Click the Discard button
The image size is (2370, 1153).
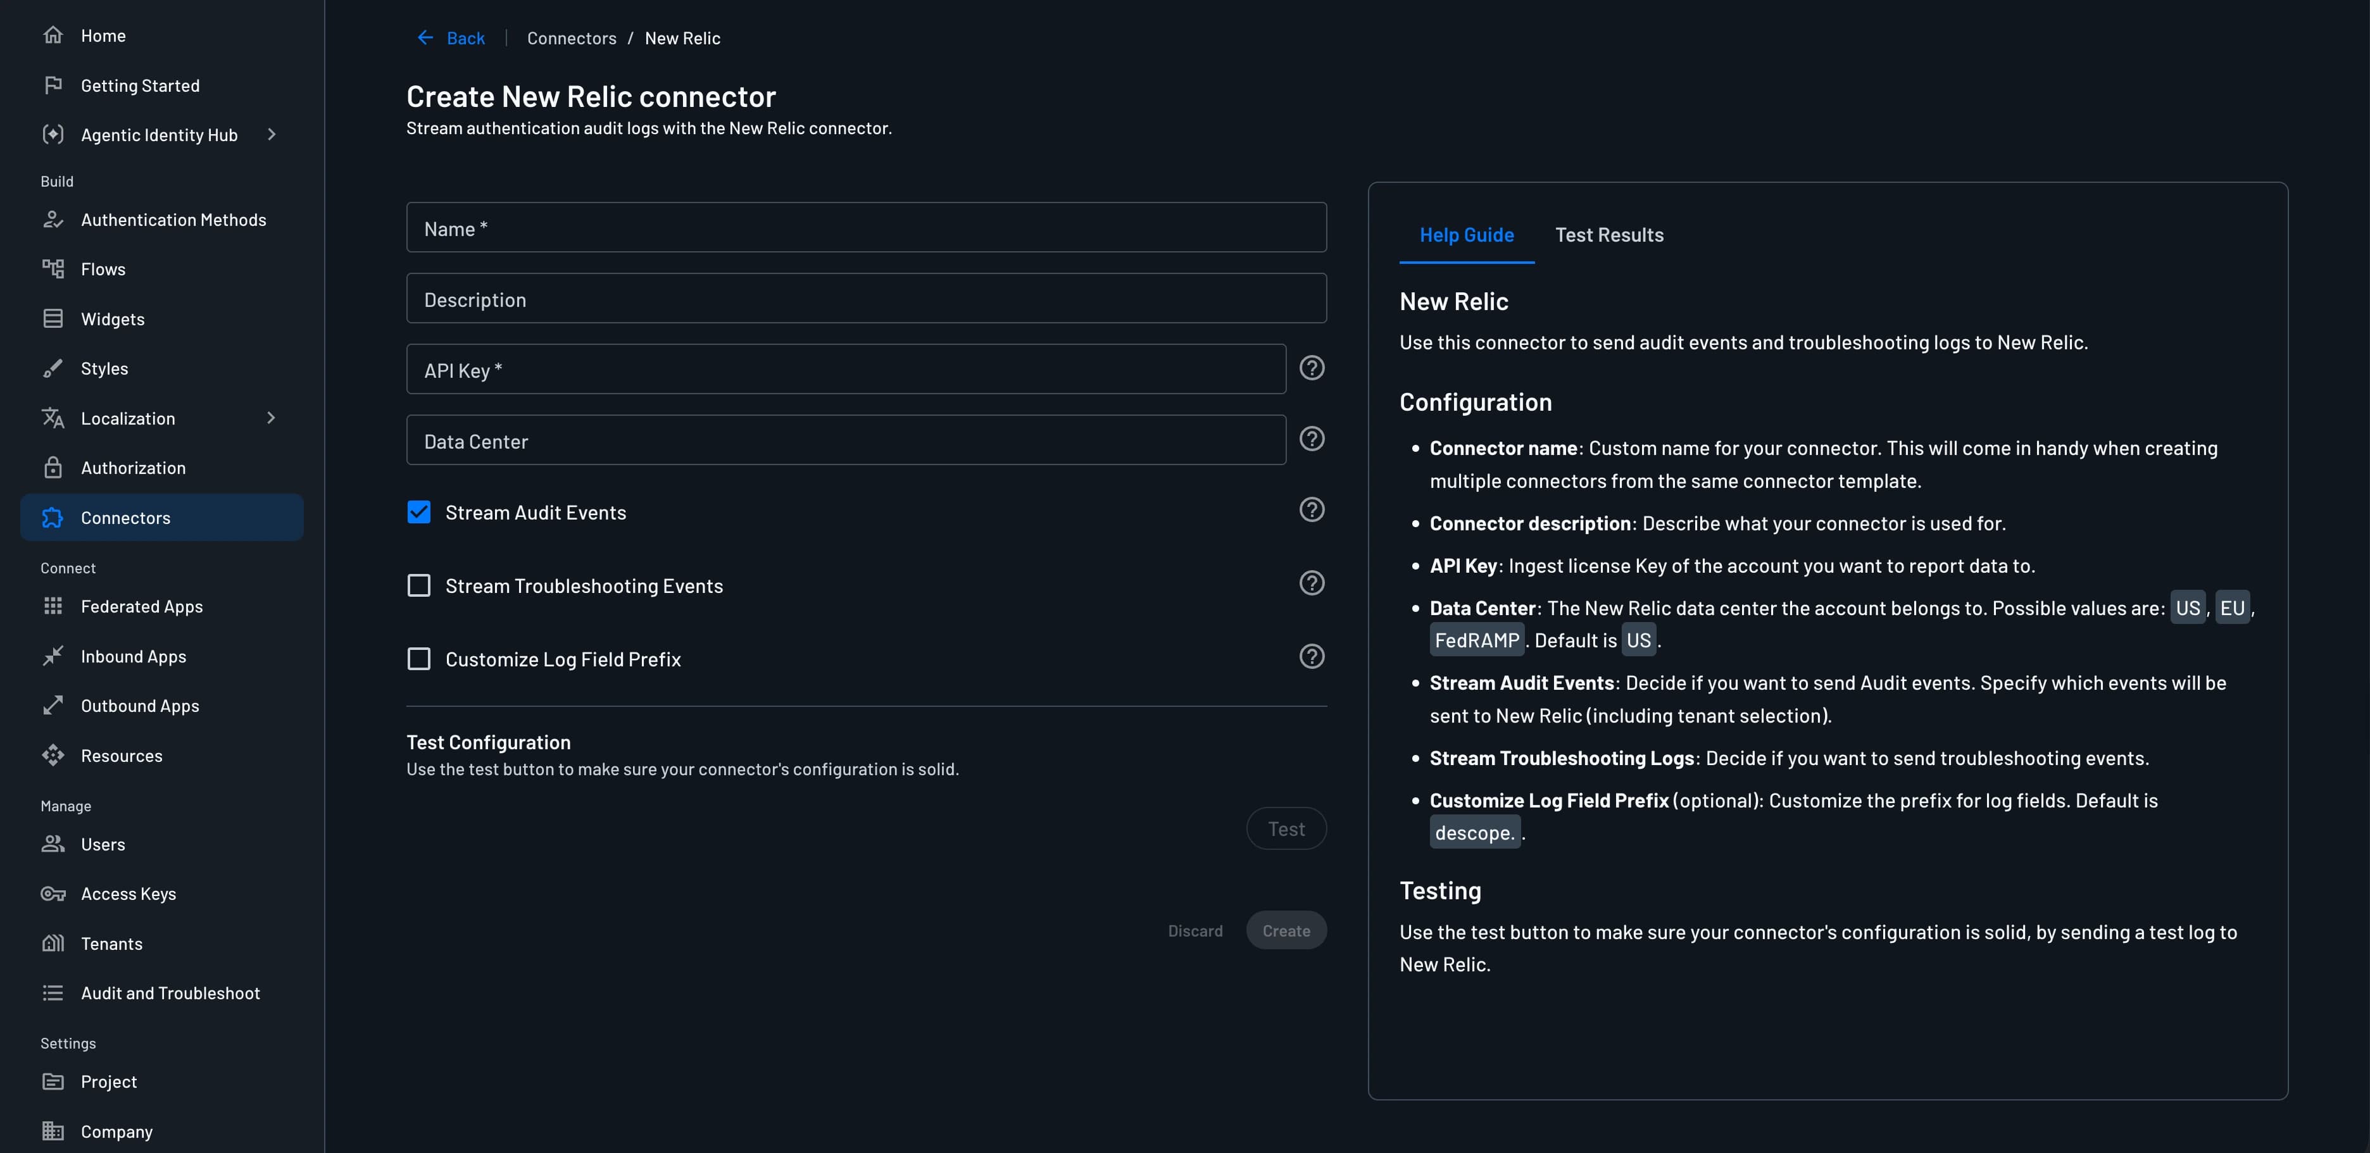(x=1195, y=930)
